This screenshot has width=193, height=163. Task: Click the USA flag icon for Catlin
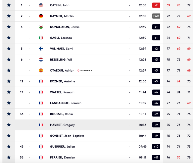point(41,5)
